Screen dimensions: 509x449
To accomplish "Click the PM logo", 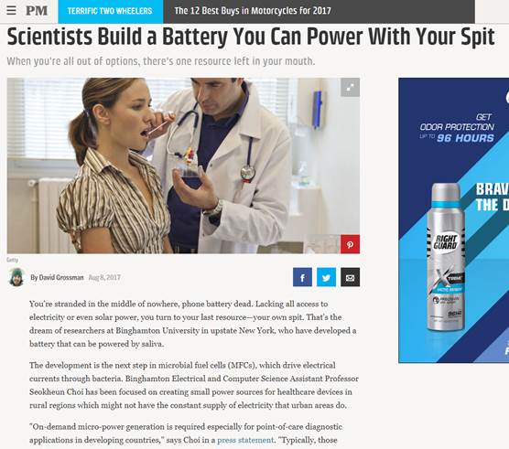I will (x=37, y=11).
